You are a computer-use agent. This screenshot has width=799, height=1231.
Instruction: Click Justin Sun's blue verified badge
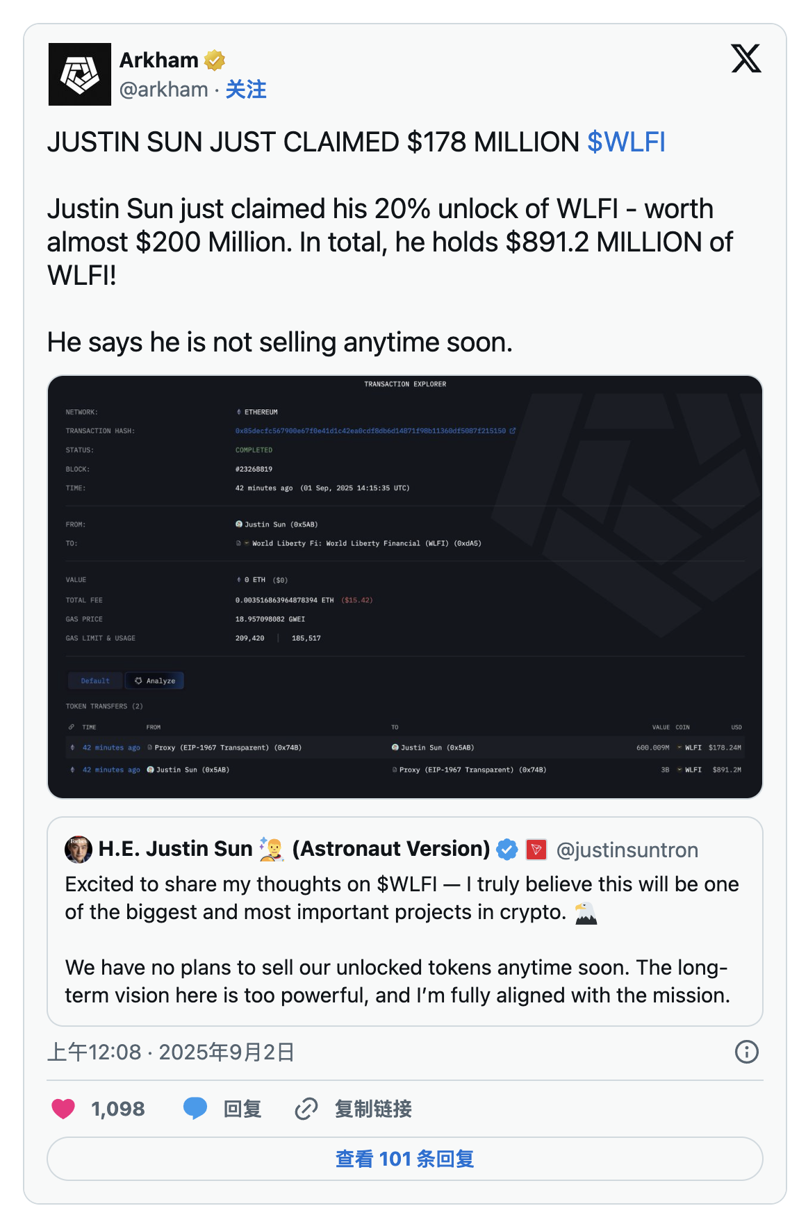507,849
